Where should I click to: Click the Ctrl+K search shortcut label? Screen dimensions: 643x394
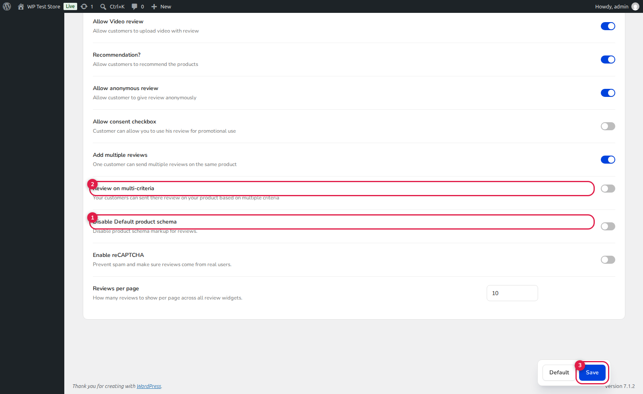pyautogui.click(x=117, y=6)
